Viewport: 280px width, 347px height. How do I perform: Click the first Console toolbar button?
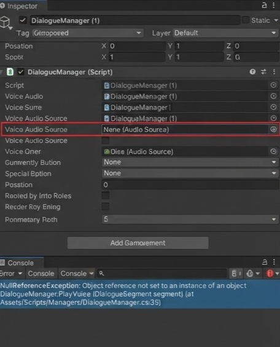click(41, 274)
